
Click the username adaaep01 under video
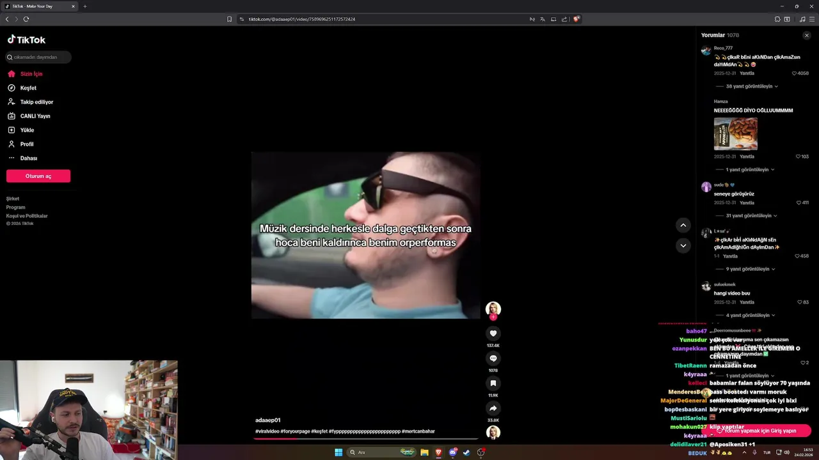(x=267, y=420)
